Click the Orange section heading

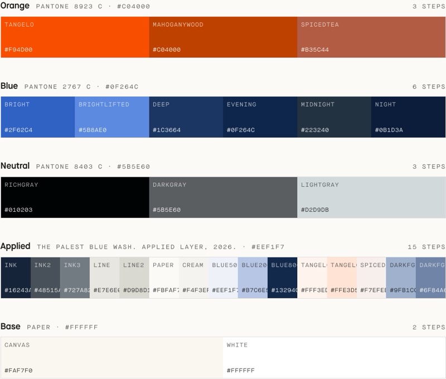(15, 6)
